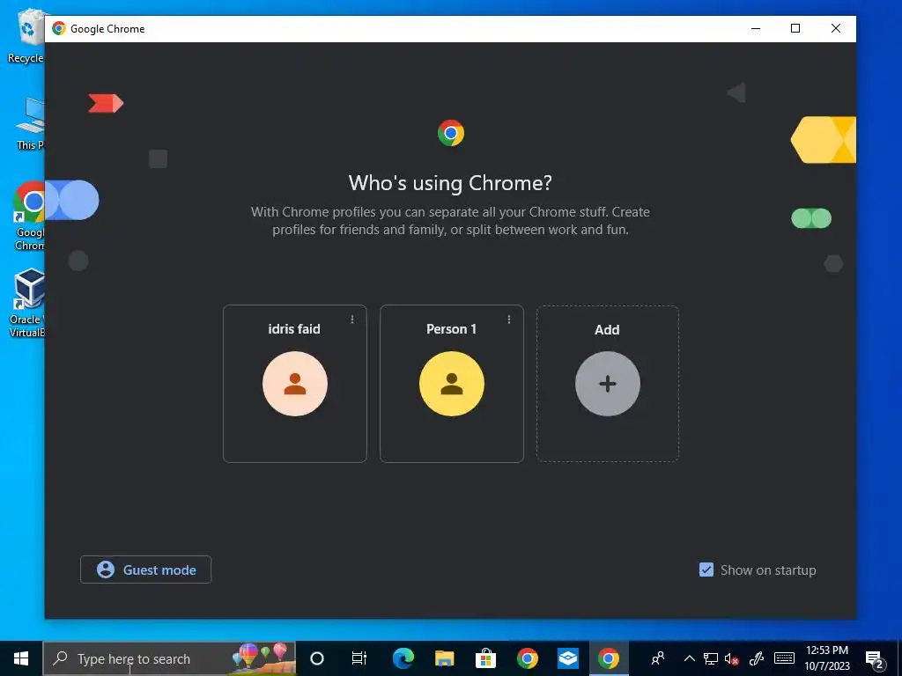Minimize the Google Chrome window
This screenshot has width=902, height=676.
pyautogui.click(x=756, y=28)
